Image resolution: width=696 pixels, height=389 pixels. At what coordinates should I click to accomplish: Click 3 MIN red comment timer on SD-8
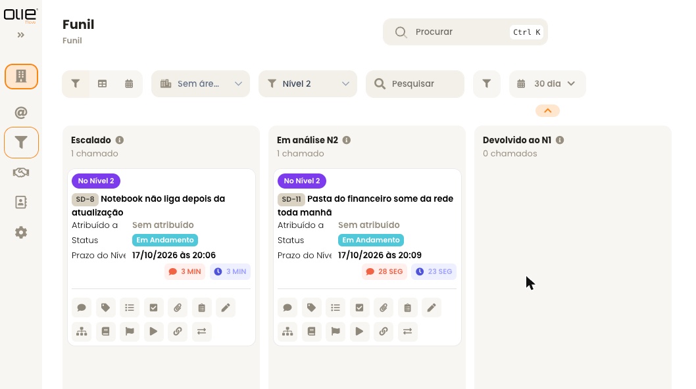[x=185, y=272]
